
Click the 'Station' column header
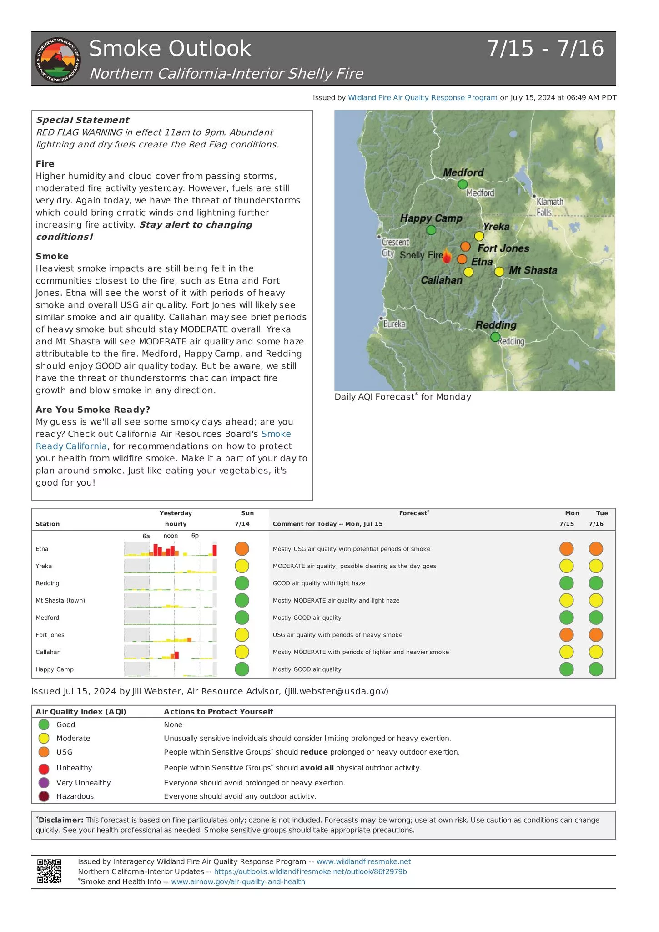coord(48,524)
